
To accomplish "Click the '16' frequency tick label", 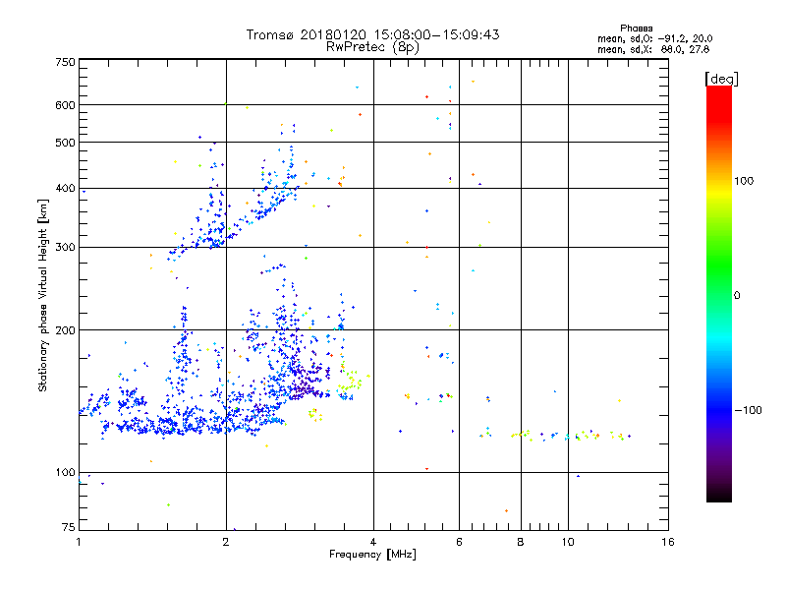I will [x=668, y=542].
